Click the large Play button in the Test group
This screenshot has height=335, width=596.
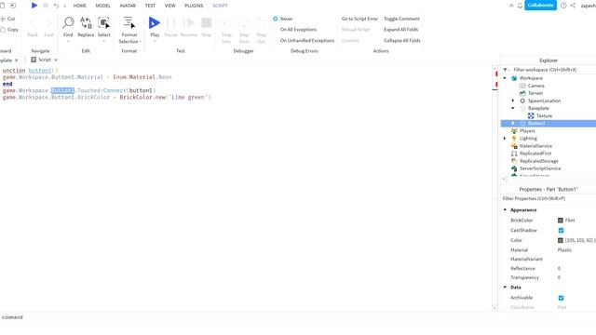point(155,23)
